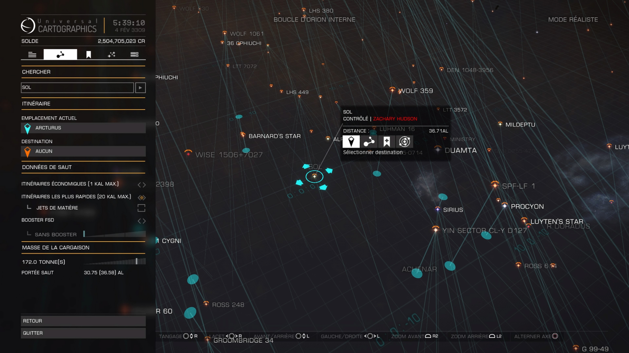This screenshot has width=629, height=353.
Task: Select the route navigation tab icon
Action: click(x=60, y=55)
